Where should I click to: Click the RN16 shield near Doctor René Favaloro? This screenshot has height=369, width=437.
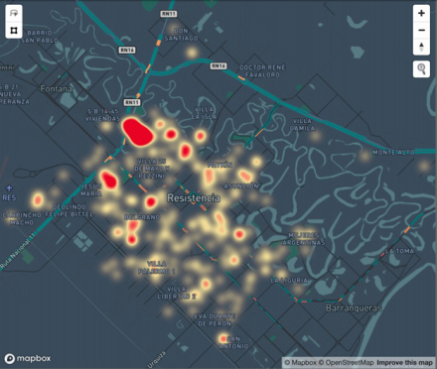point(218,66)
